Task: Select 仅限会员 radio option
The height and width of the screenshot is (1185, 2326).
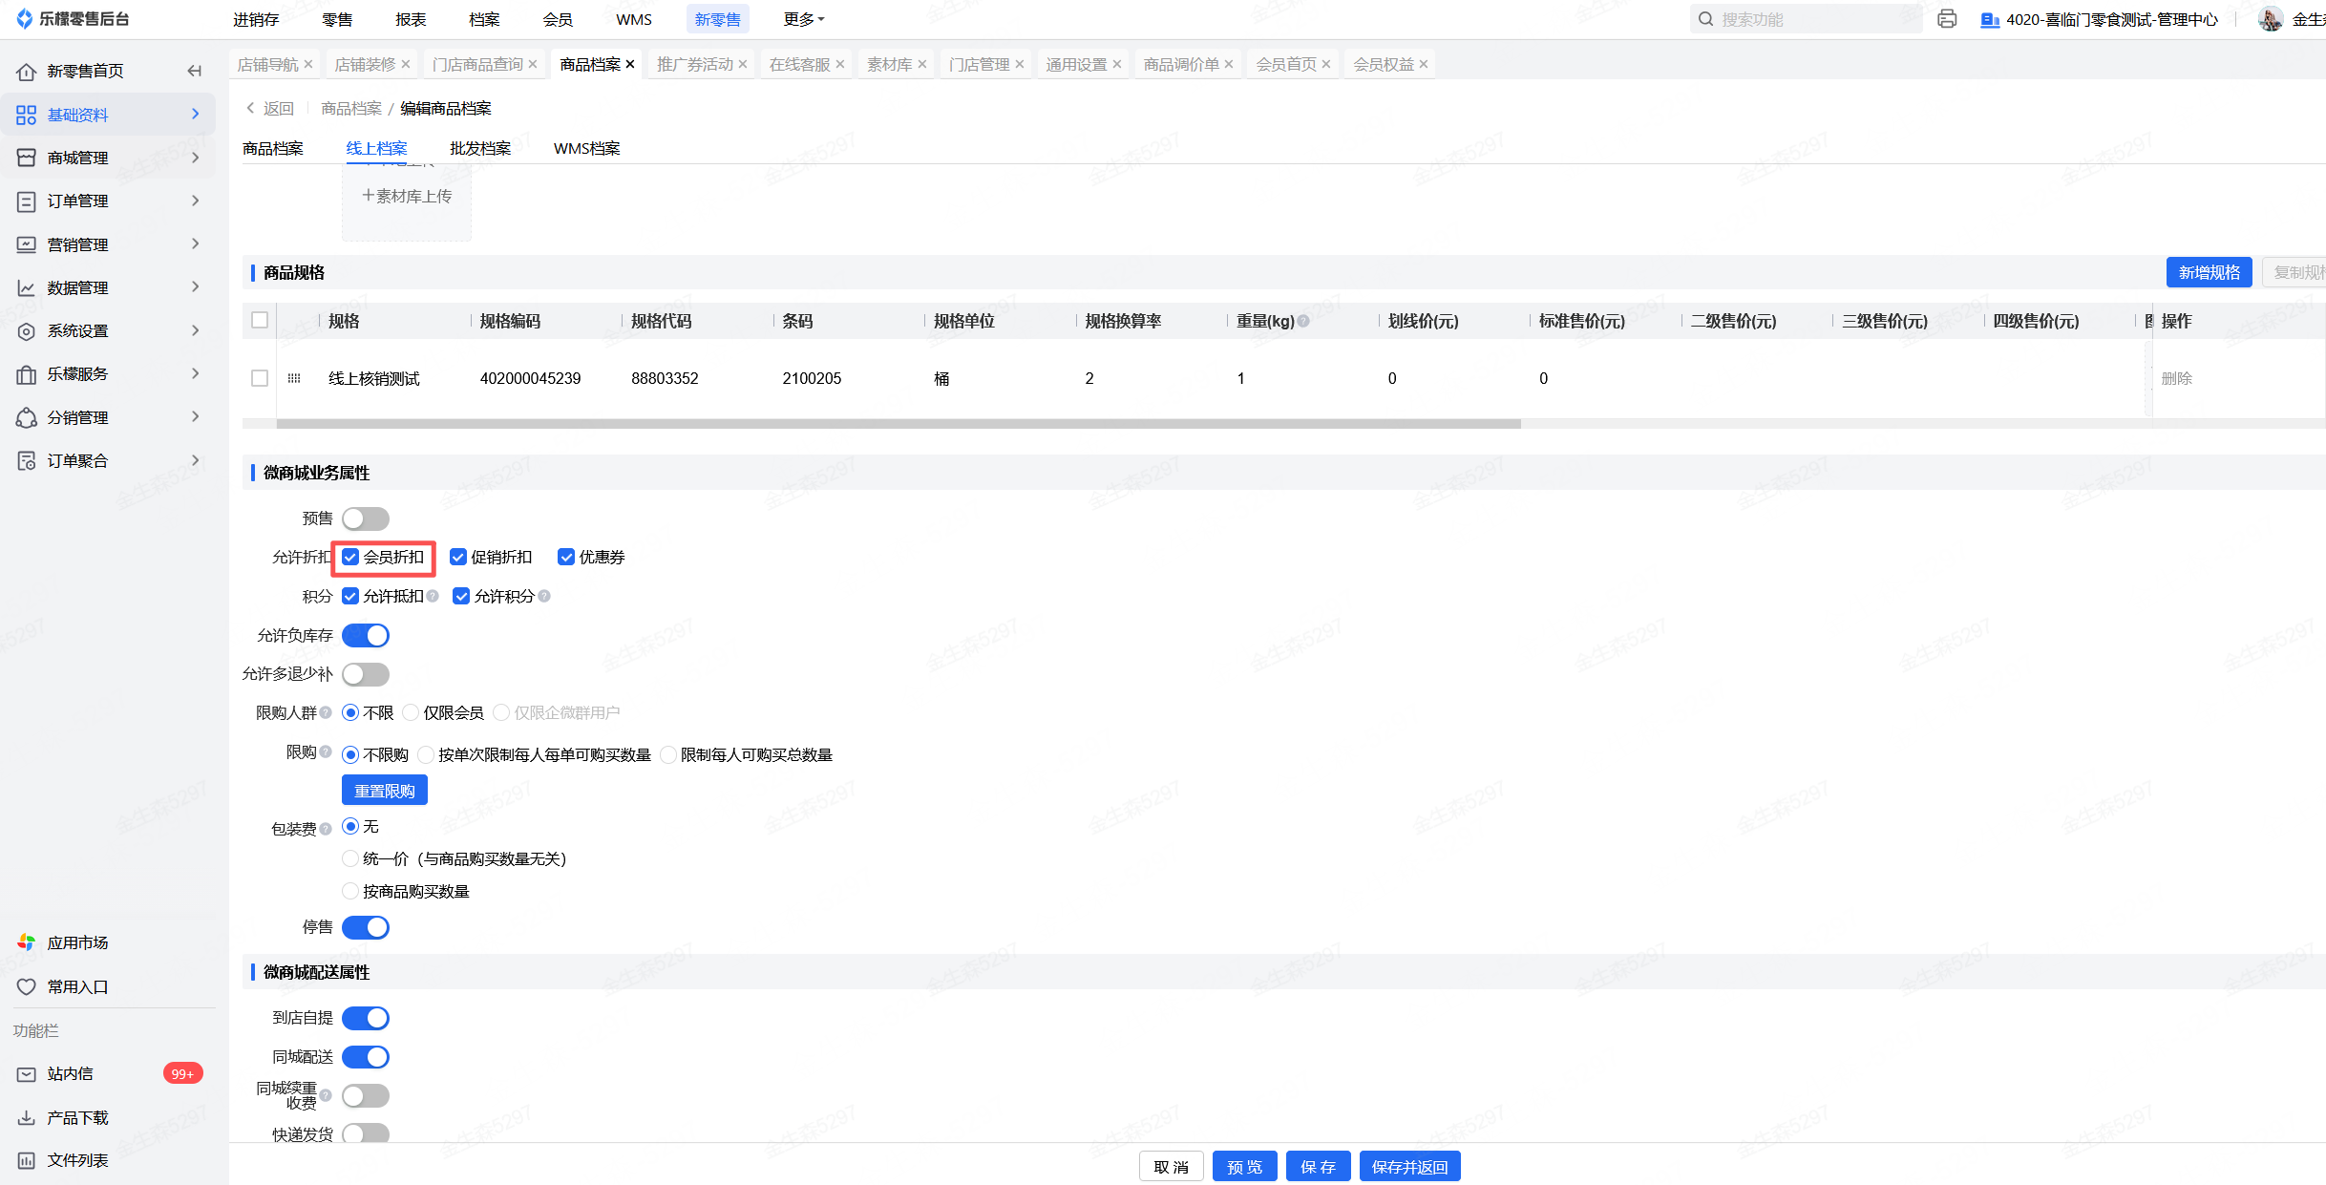Action: [412, 712]
